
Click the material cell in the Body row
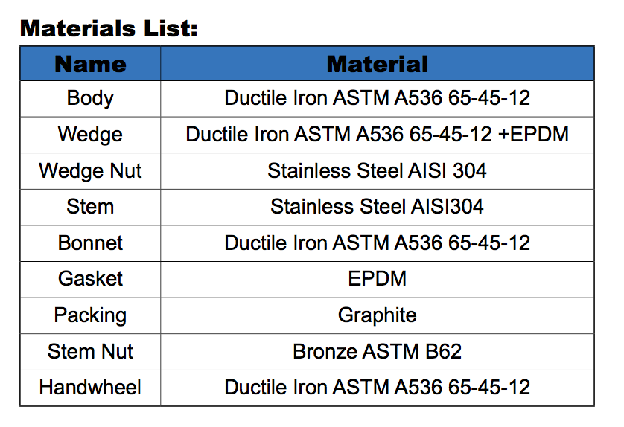(x=377, y=98)
